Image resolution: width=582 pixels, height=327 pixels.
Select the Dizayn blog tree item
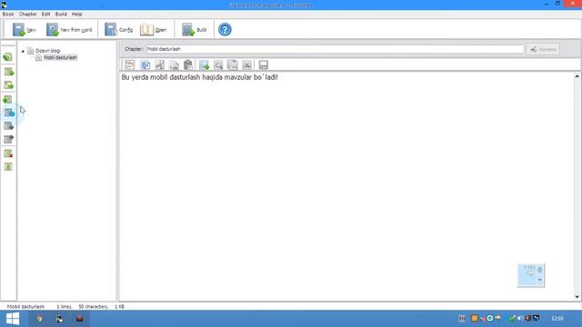(47, 51)
